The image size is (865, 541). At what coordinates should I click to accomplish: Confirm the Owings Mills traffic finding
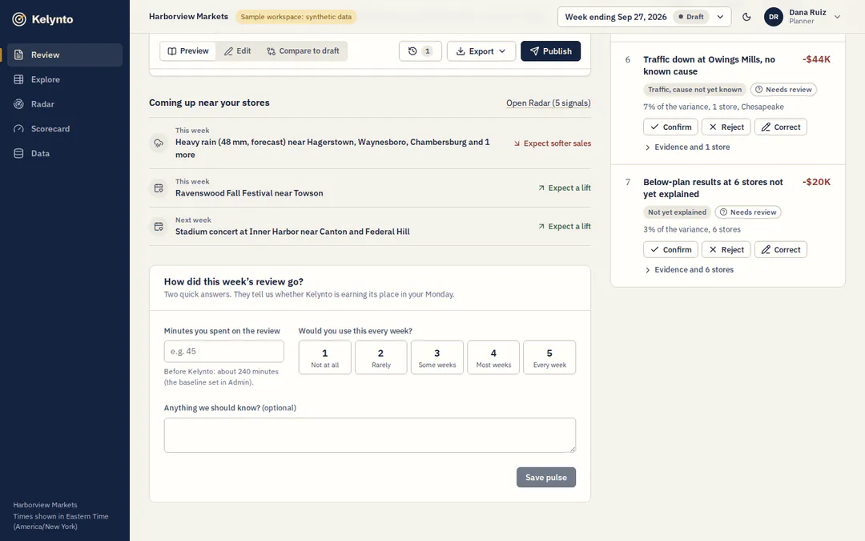pyautogui.click(x=670, y=127)
